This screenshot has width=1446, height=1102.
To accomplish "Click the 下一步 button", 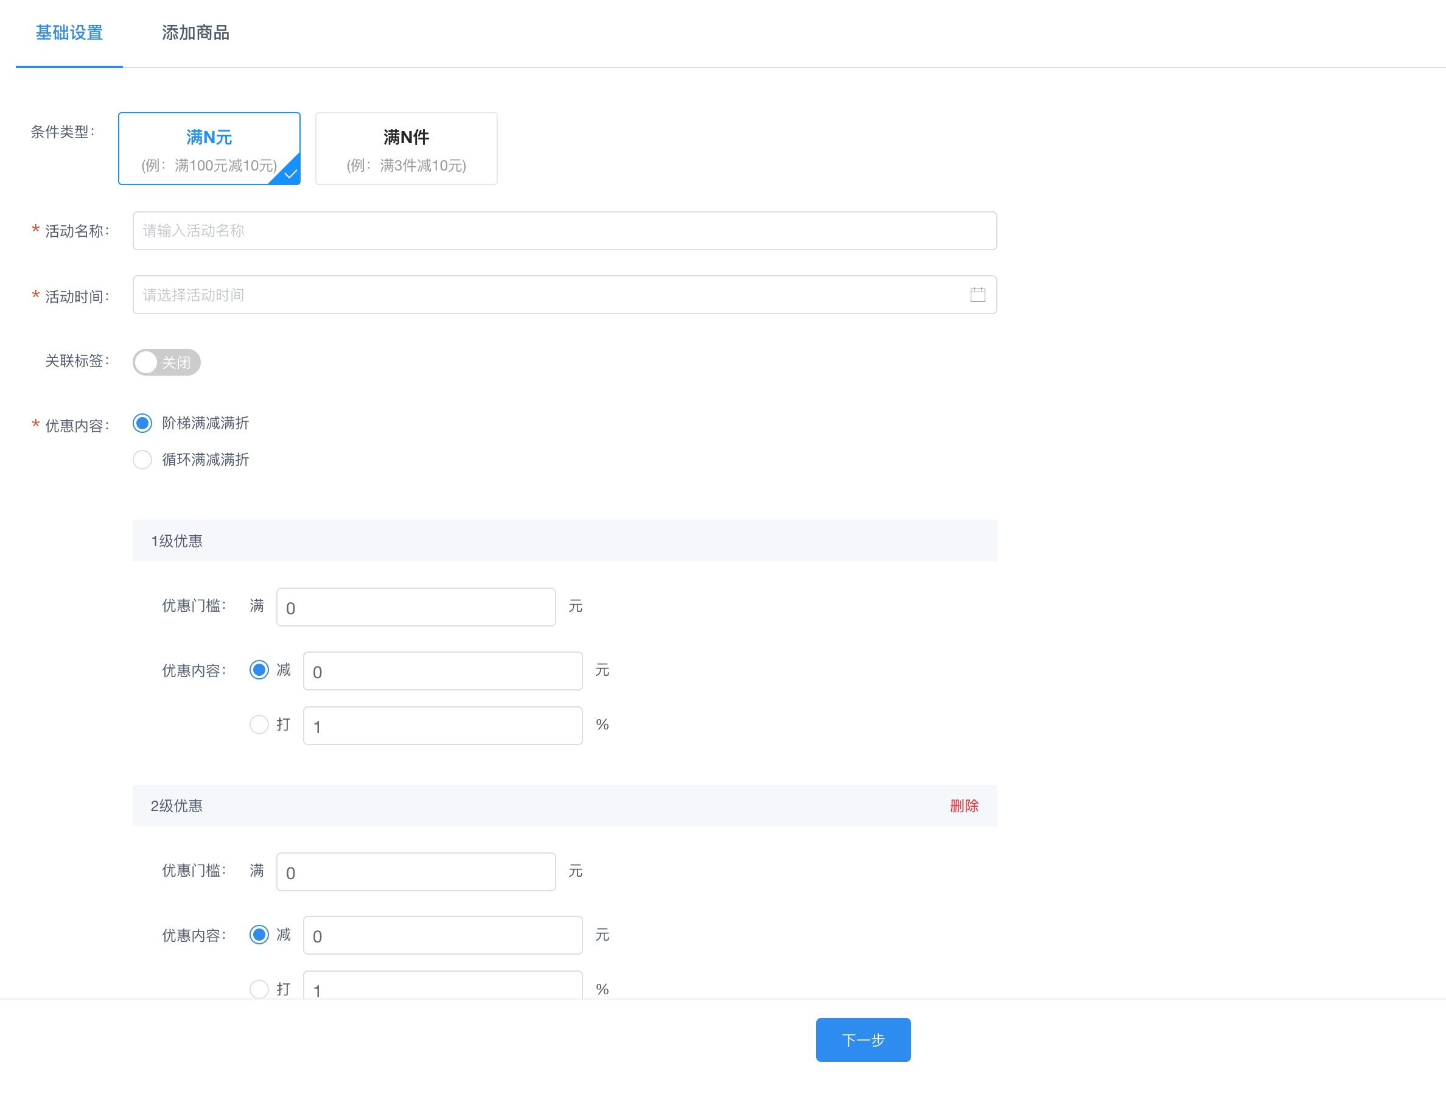I will coord(862,1040).
